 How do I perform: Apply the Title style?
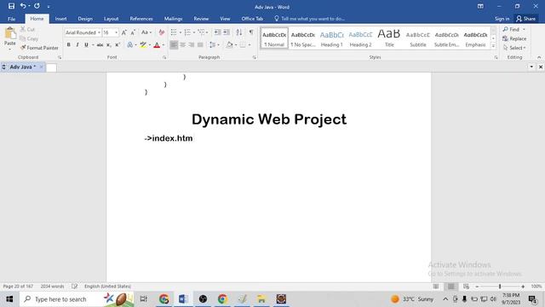point(389,38)
